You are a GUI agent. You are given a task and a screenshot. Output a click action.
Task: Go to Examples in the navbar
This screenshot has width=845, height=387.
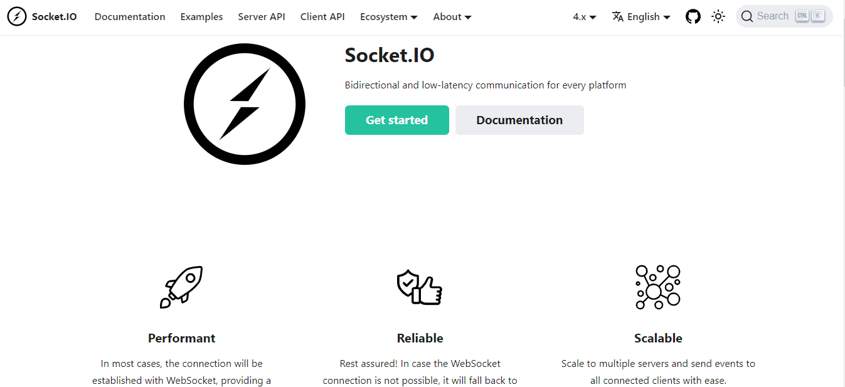coord(201,17)
